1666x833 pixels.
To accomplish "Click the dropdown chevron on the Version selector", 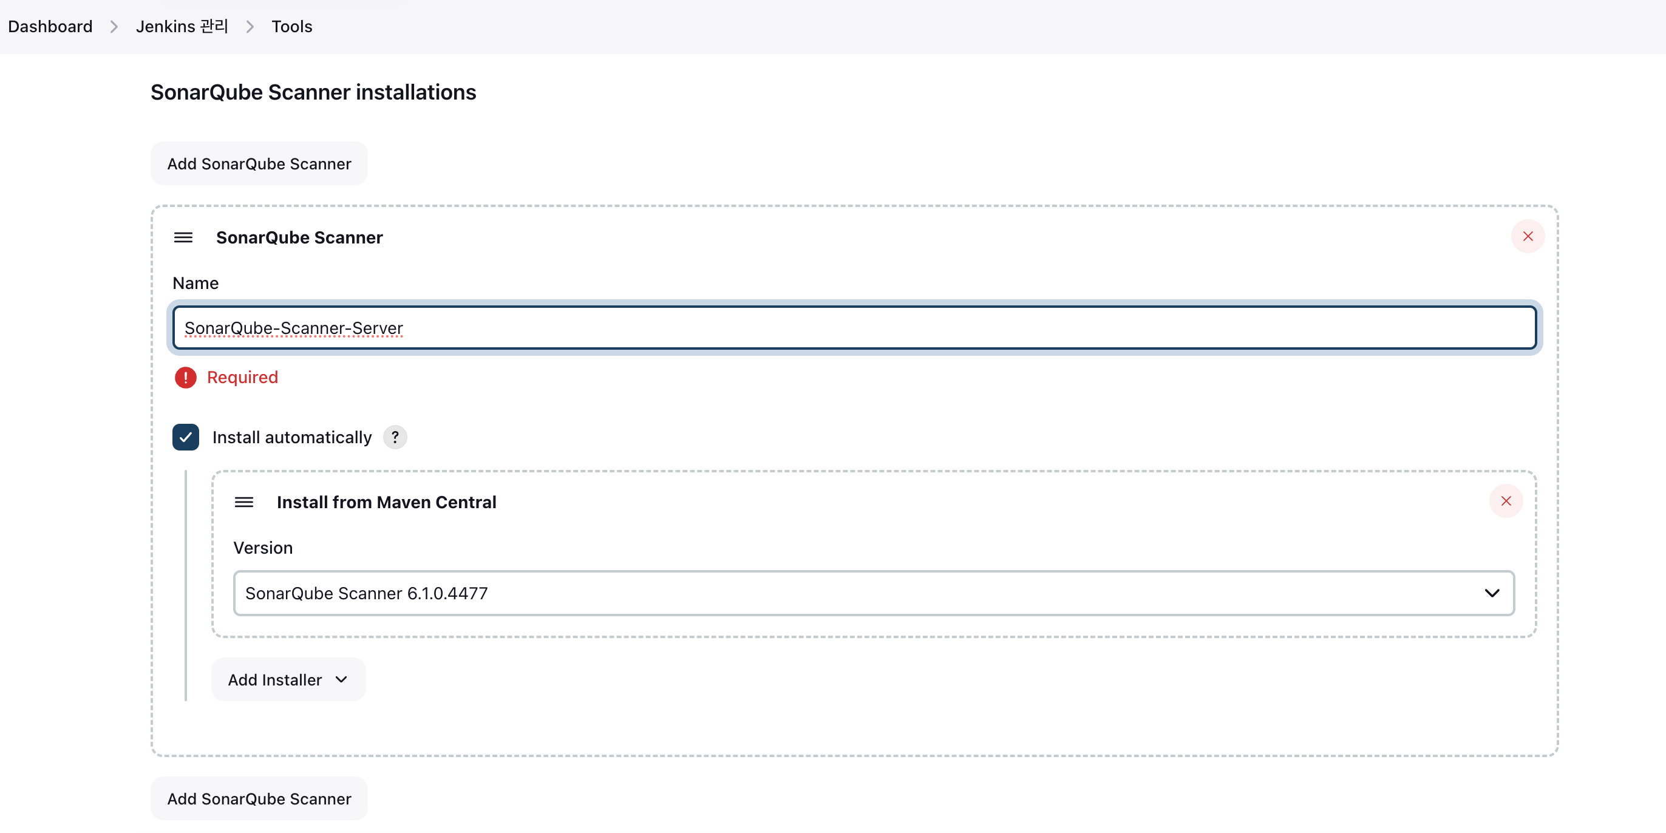I will [x=1492, y=593].
